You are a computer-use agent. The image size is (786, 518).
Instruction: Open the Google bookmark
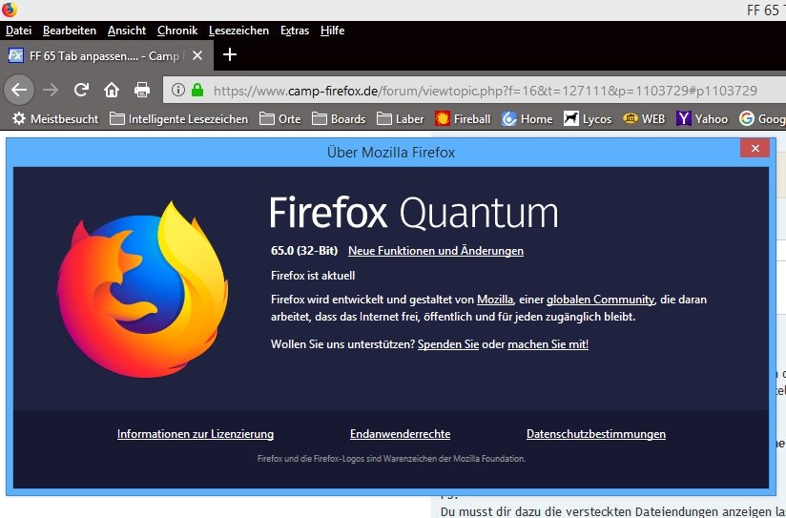tap(762, 119)
